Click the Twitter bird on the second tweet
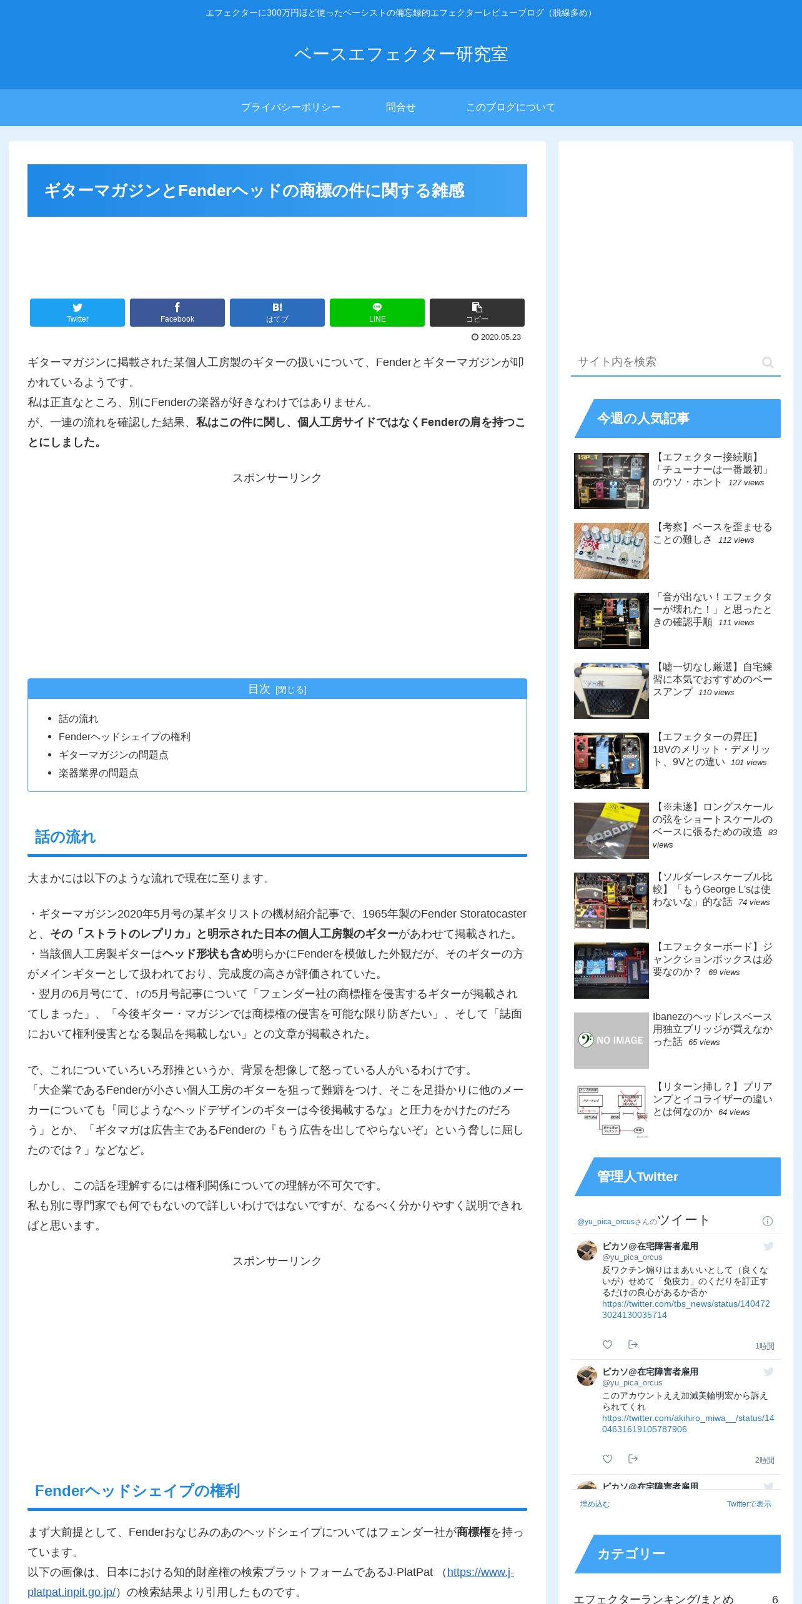 768,1372
